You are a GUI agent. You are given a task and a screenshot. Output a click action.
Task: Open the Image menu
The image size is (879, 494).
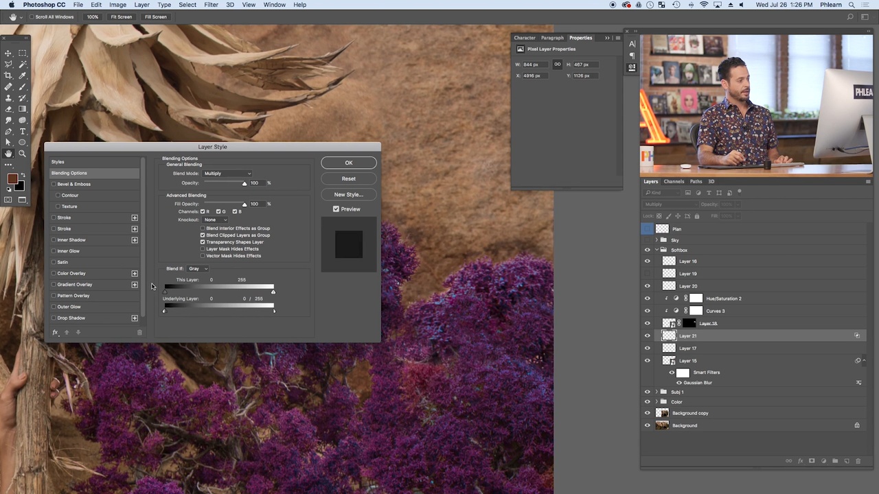click(117, 5)
